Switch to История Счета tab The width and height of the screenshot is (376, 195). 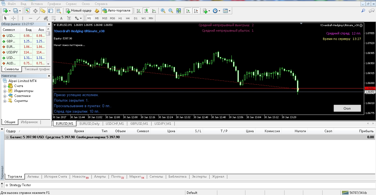(56, 177)
